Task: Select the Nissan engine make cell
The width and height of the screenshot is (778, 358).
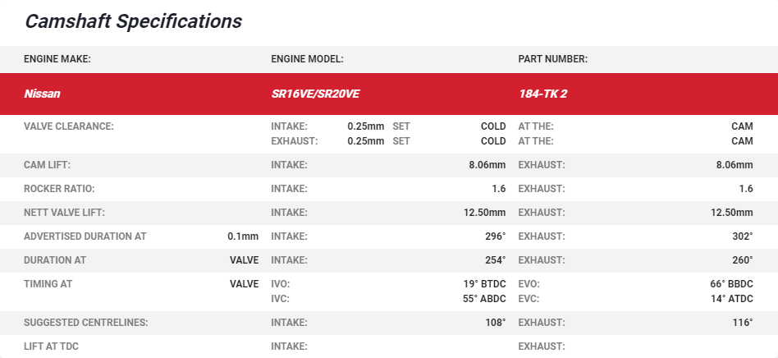Action: (x=42, y=94)
